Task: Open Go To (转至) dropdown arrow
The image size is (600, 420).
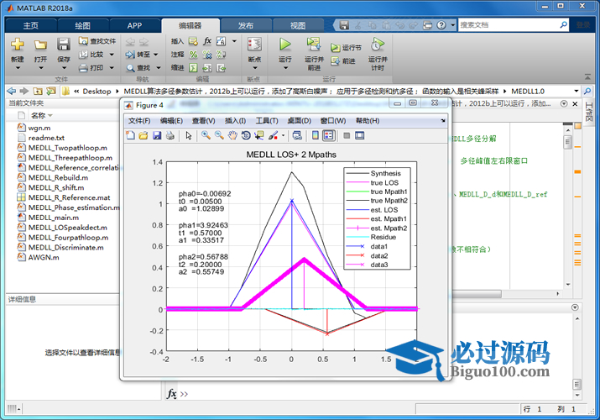Action: coord(156,55)
